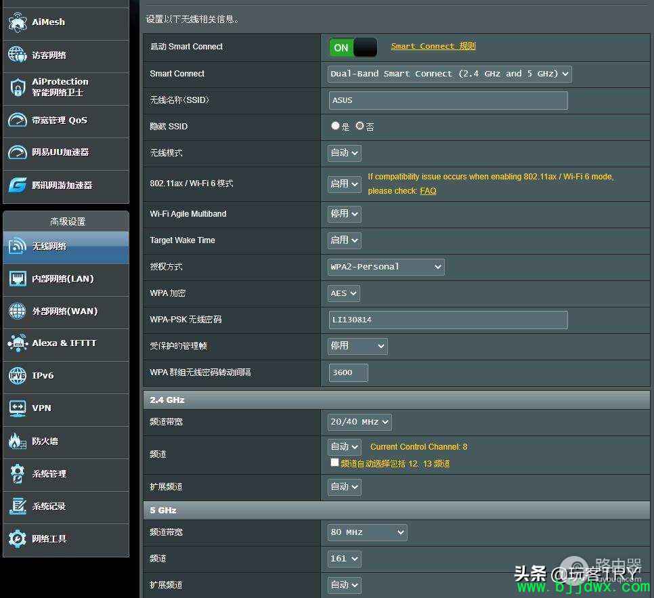Open 系统记录 system log menu entry
654x598 pixels.
click(66, 507)
